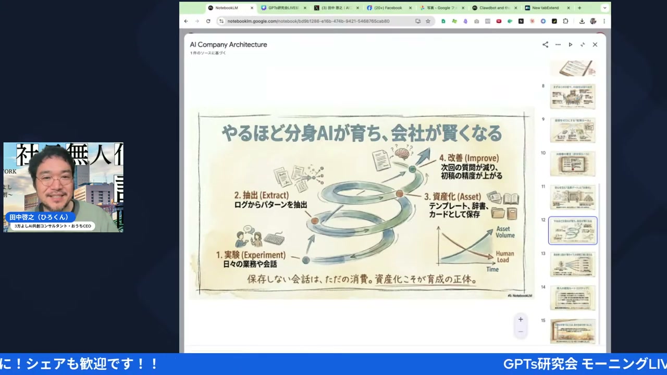Click the bookmark star in the address bar
The width and height of the screenshot is (667, 375).
point(428,21)
